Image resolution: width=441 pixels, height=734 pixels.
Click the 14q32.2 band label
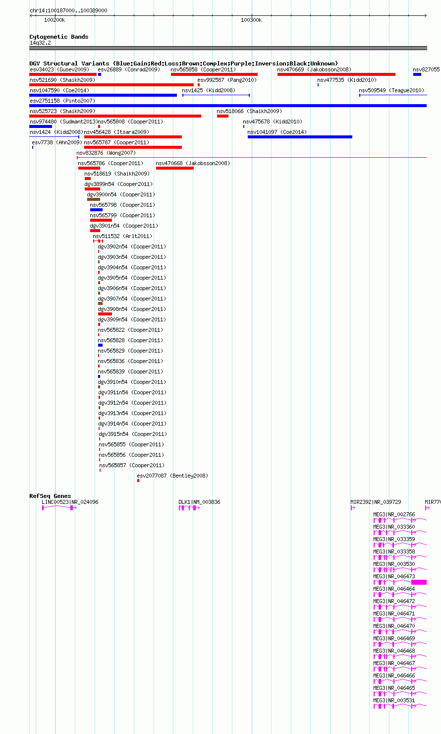pos(40,43)
